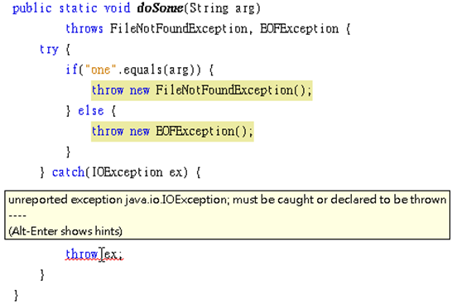Click the 'void' return type keyword
457x304 pixels.
pyautogui.click(x=118, y=8)
